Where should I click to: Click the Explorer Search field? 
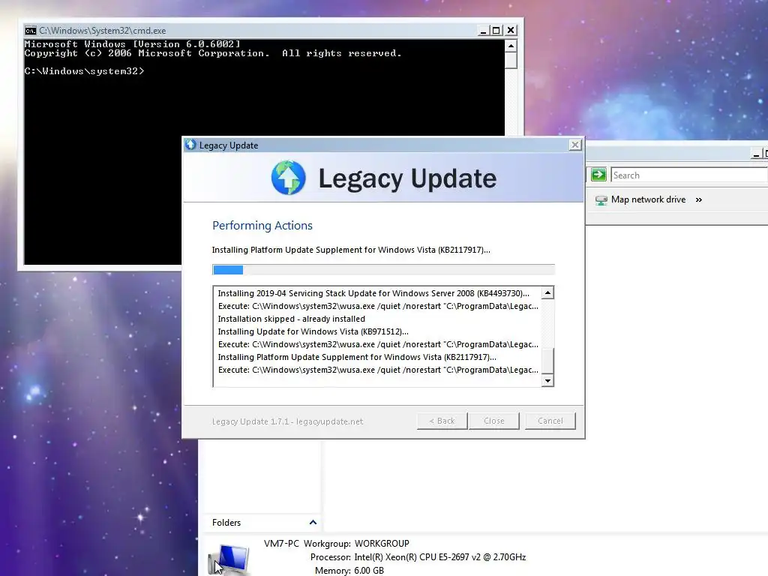(x=689, y=175)
